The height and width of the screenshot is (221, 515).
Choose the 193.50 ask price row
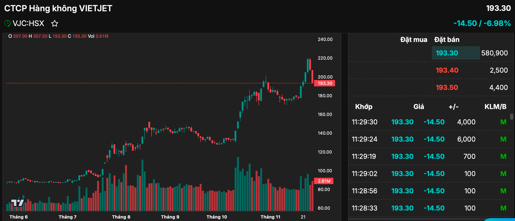pyautogui.click(x=447, y=87)
